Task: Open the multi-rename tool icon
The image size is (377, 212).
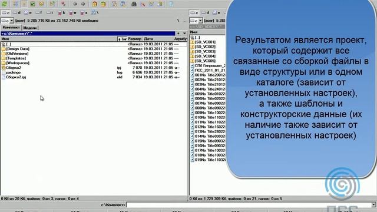Action: click(x=143, y=4)
